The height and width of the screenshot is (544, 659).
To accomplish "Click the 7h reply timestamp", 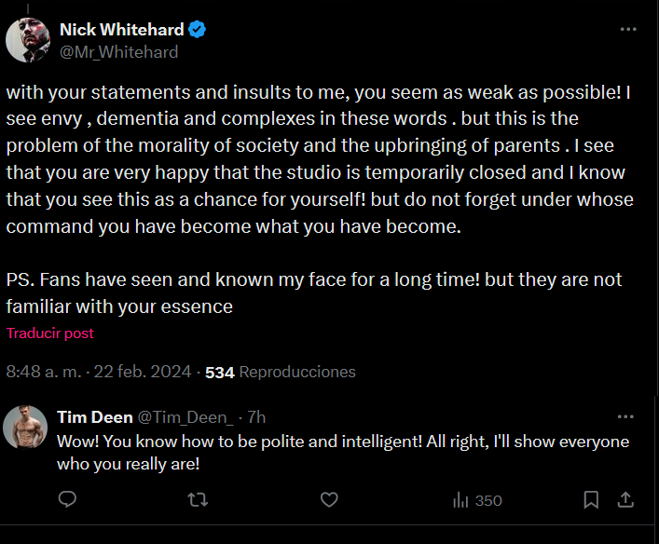I will (256, 417).
